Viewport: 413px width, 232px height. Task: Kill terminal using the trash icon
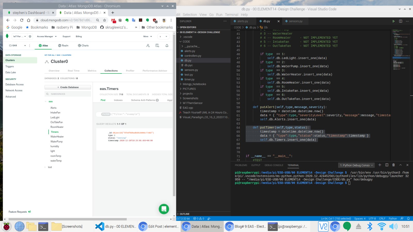pos(393,165)
